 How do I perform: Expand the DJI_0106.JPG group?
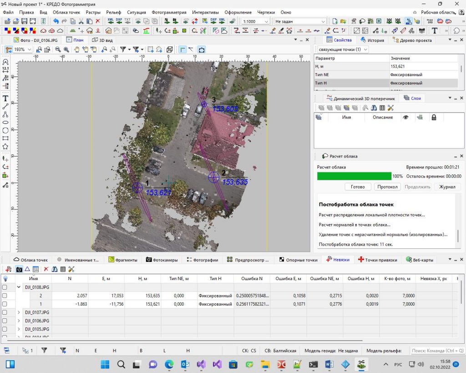tap(19, 321)
